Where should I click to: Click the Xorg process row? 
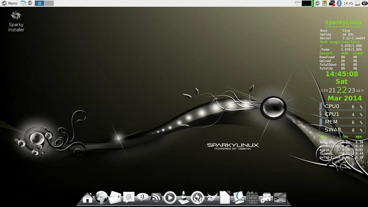[341, 142]
